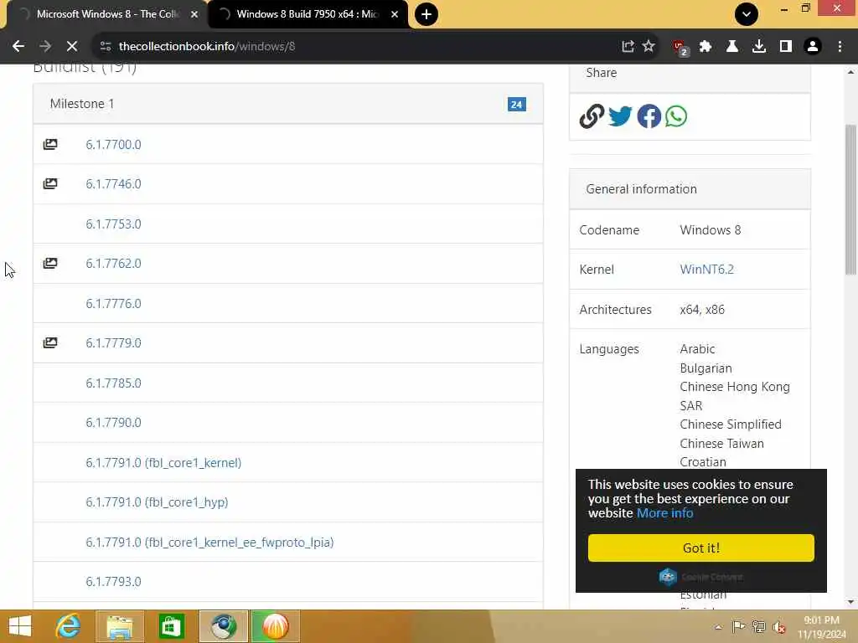Image resolution: width=858 pixels, height=643 pixels.
Task: Stop page loading with the X button
Action: 72,47
